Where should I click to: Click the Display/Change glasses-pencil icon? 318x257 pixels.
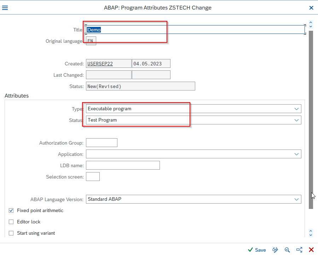click(275, 250)
